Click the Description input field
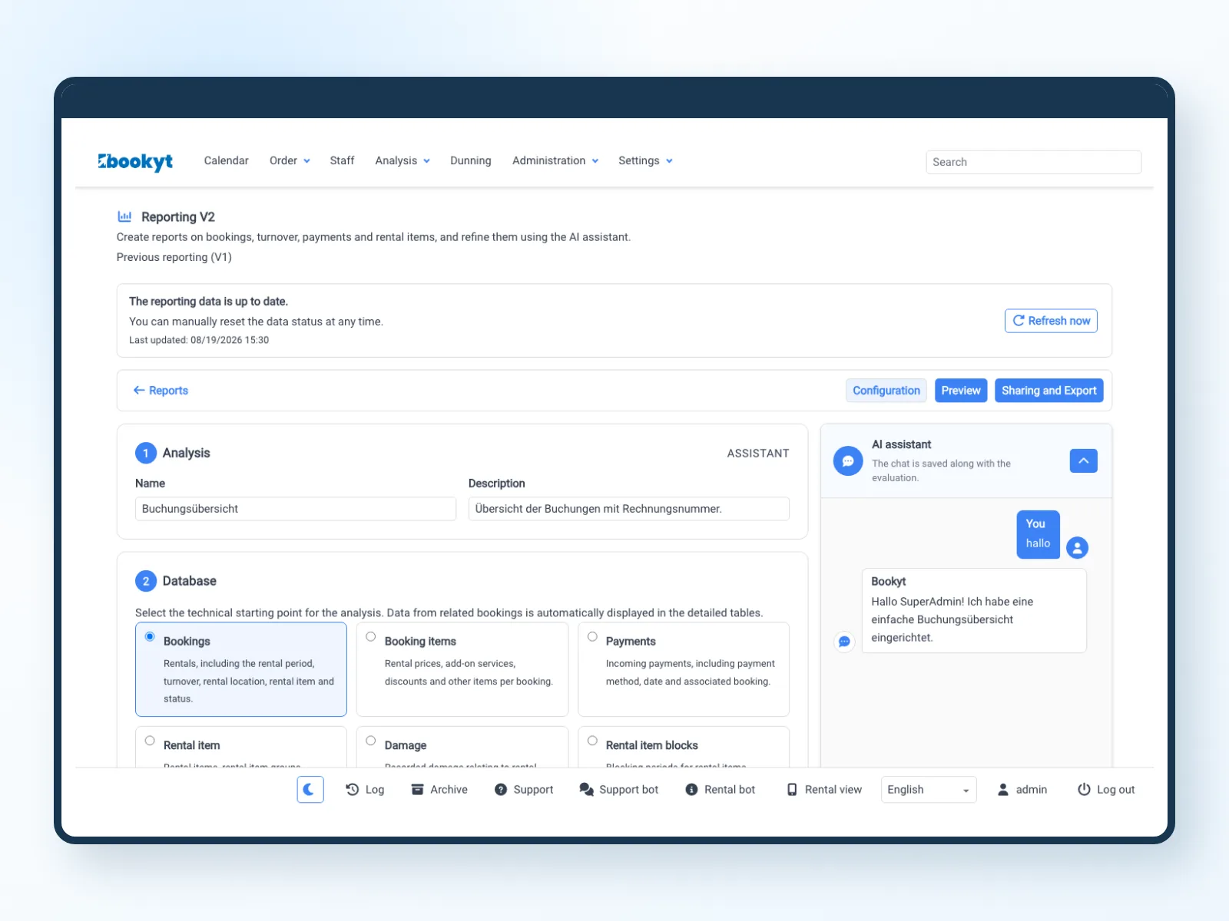 pyautogui.click(x=629, y=509)
